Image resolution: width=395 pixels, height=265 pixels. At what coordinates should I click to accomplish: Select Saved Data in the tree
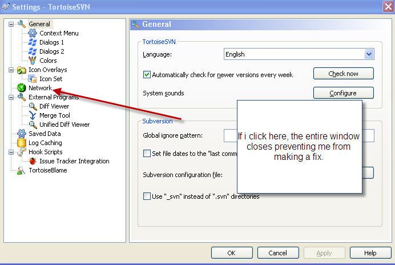(x=45, y=134)
